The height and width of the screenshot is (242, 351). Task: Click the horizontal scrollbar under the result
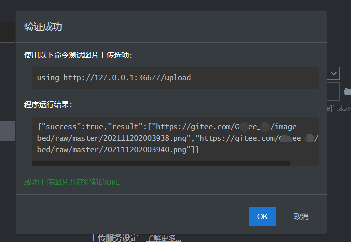pyautogui.click(x=161, y=163)
